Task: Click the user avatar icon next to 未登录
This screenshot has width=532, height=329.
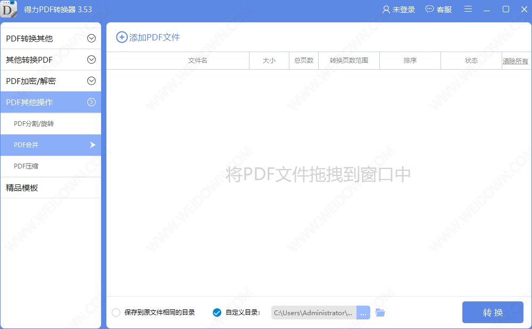Action: [x=386, y=10]
